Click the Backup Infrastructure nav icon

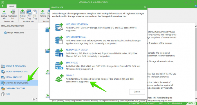3,72
